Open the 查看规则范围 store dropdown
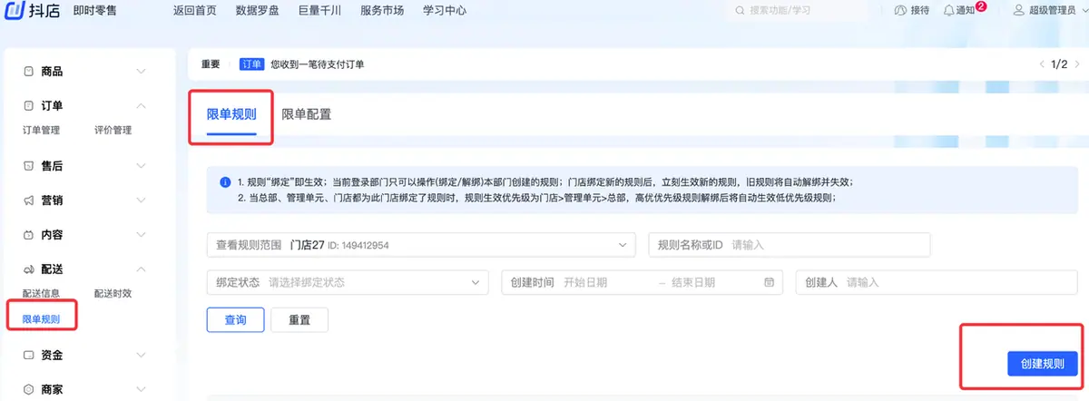The width and height of the screenshot is (1089, 401). click(421, 245)
